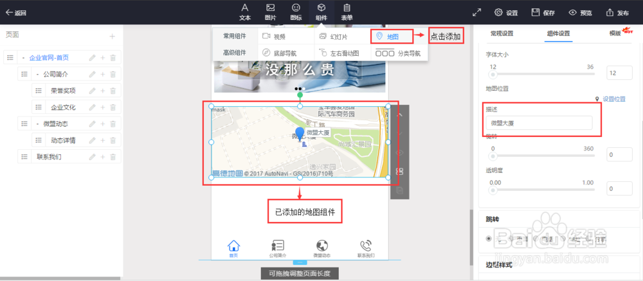This screenshot has height=281, width=643.
Task: Move component up with the chevron icon
Action: pyautogui.click(x=400, y=115)
